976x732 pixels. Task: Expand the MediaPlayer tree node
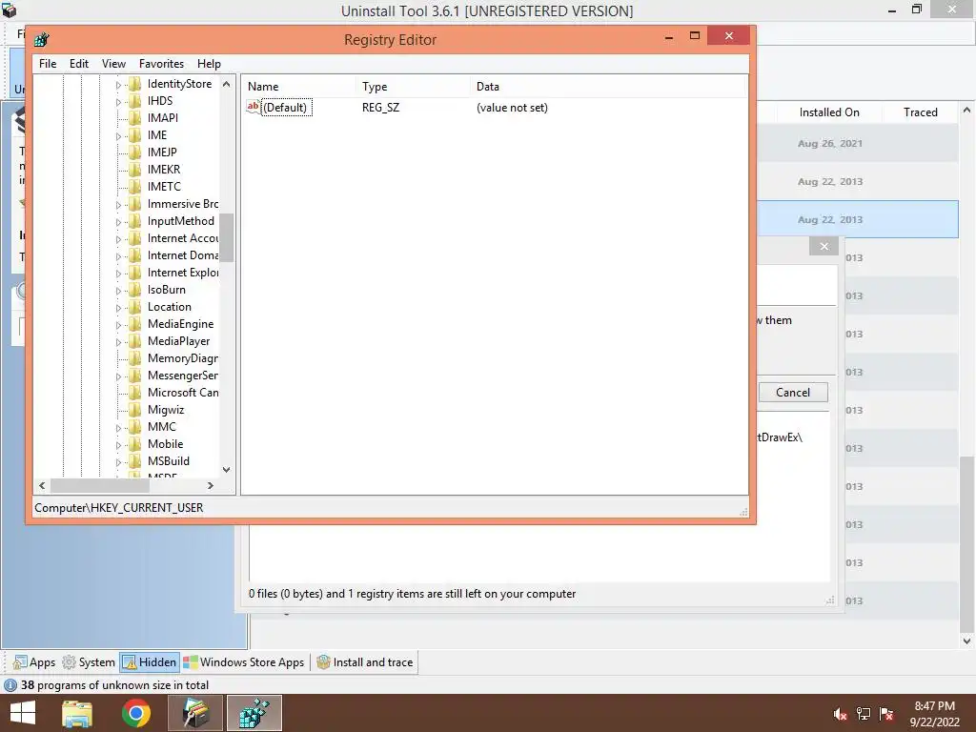[x=118, y=342]
